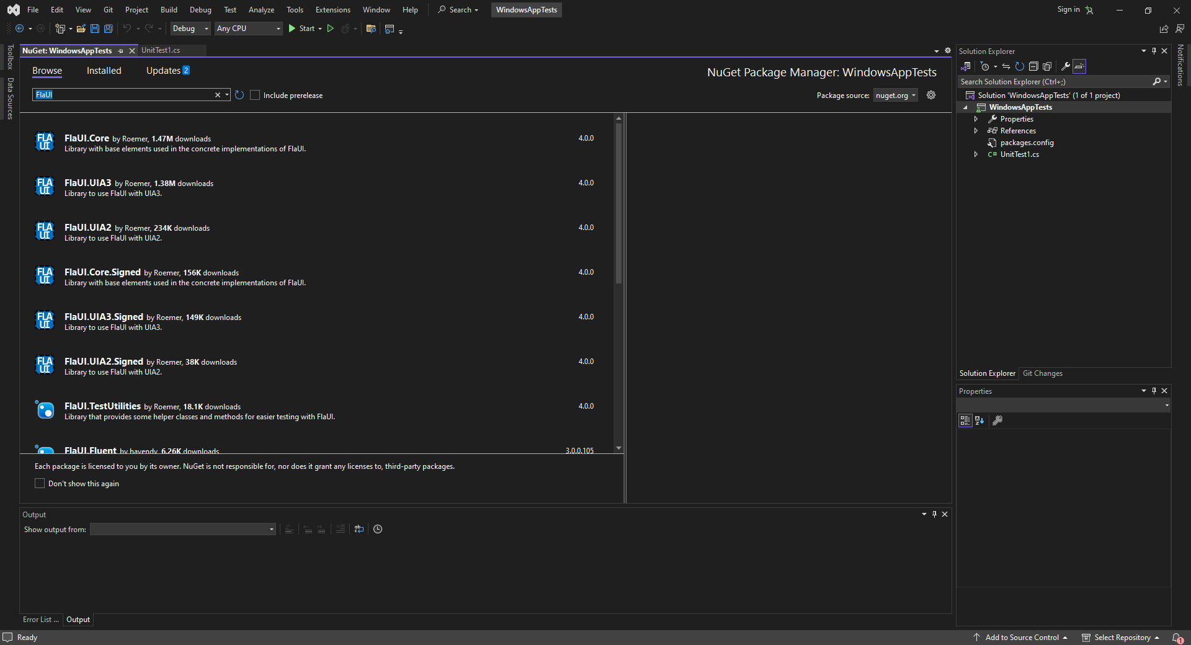Switch to the Installed tab
The image size is (1191, 645).
[104, 71]
